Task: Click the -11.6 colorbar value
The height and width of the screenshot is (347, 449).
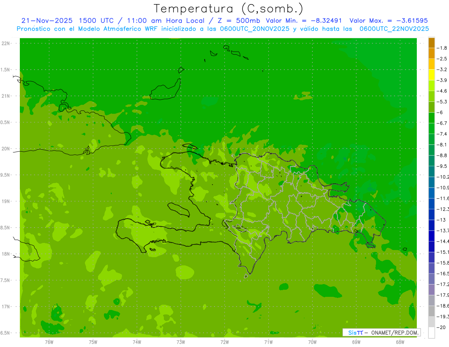Action: pos(443,198)
